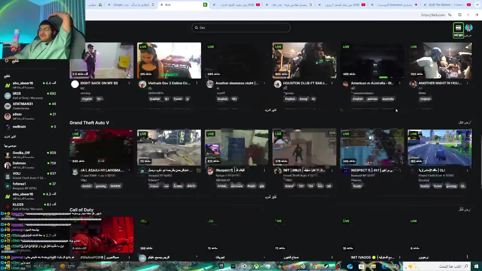482x271 pixels.
Task: Expand followed list with show more link
Action: point(10,137)
